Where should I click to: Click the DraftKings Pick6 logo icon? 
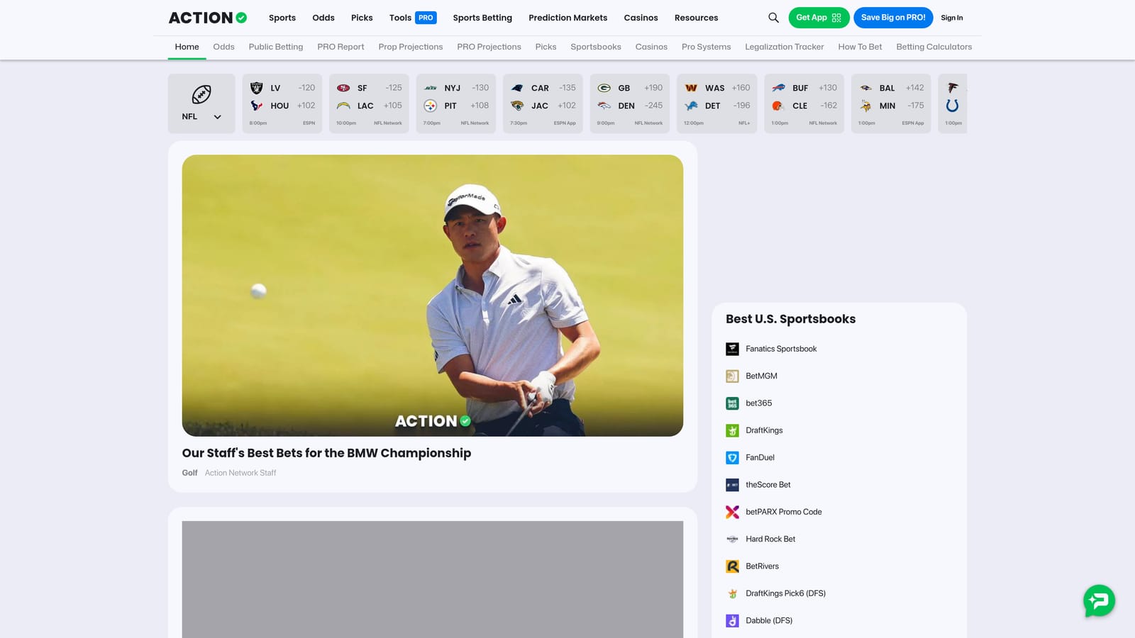(x=732, y=593)
